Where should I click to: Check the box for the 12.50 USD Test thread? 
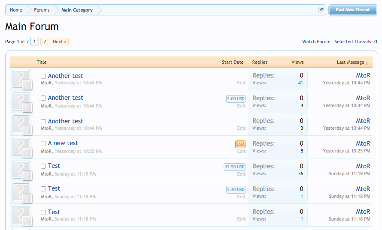click(x=43, y=166)
